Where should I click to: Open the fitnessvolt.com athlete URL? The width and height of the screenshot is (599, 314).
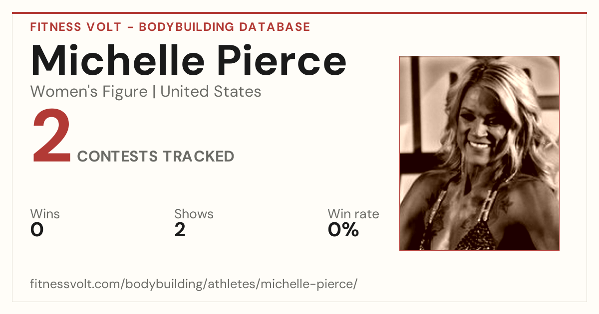[x=194, y=284]
